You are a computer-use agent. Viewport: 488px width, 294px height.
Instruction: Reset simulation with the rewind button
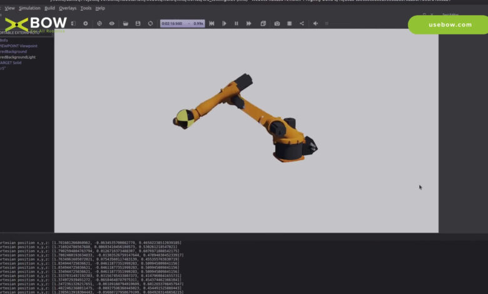(211, 23)
